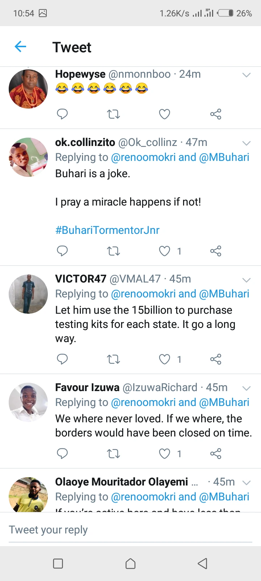The width and height of the screenshot is (261, 581).
Task: Open options chevron on Hopewyse's tweet
Action: click(x=246, y=75)
